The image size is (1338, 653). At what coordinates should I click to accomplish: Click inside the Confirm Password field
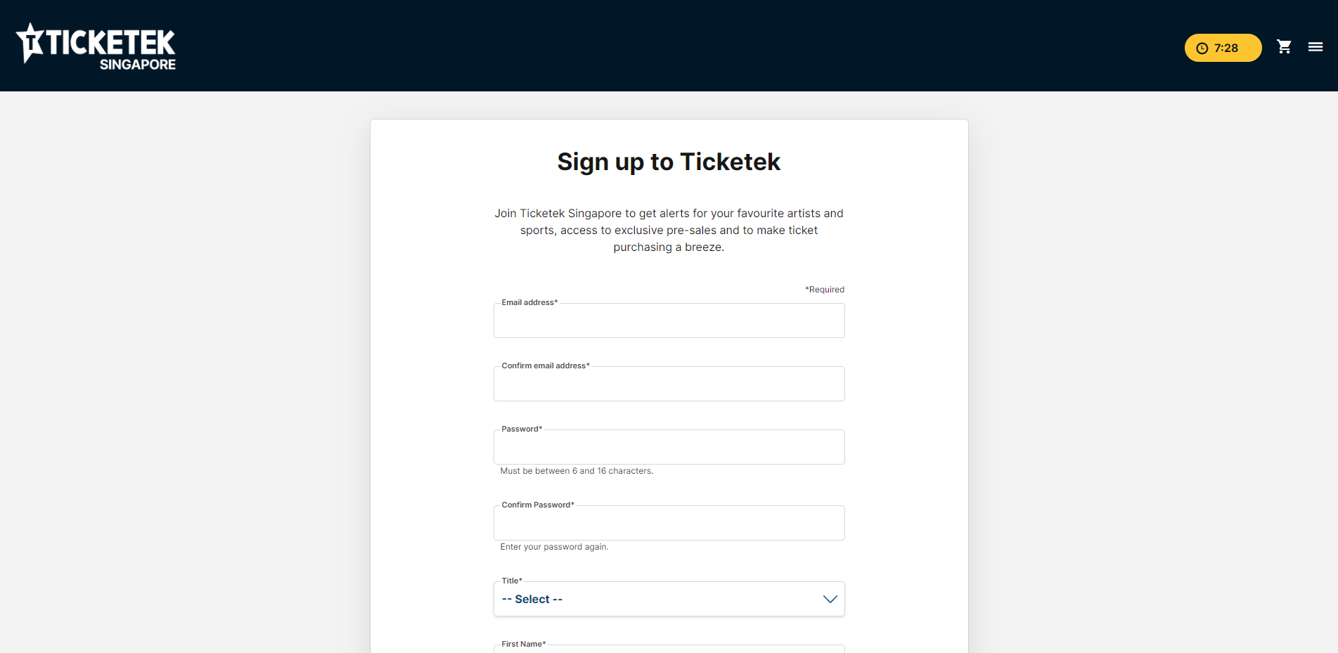coord(669,523)
